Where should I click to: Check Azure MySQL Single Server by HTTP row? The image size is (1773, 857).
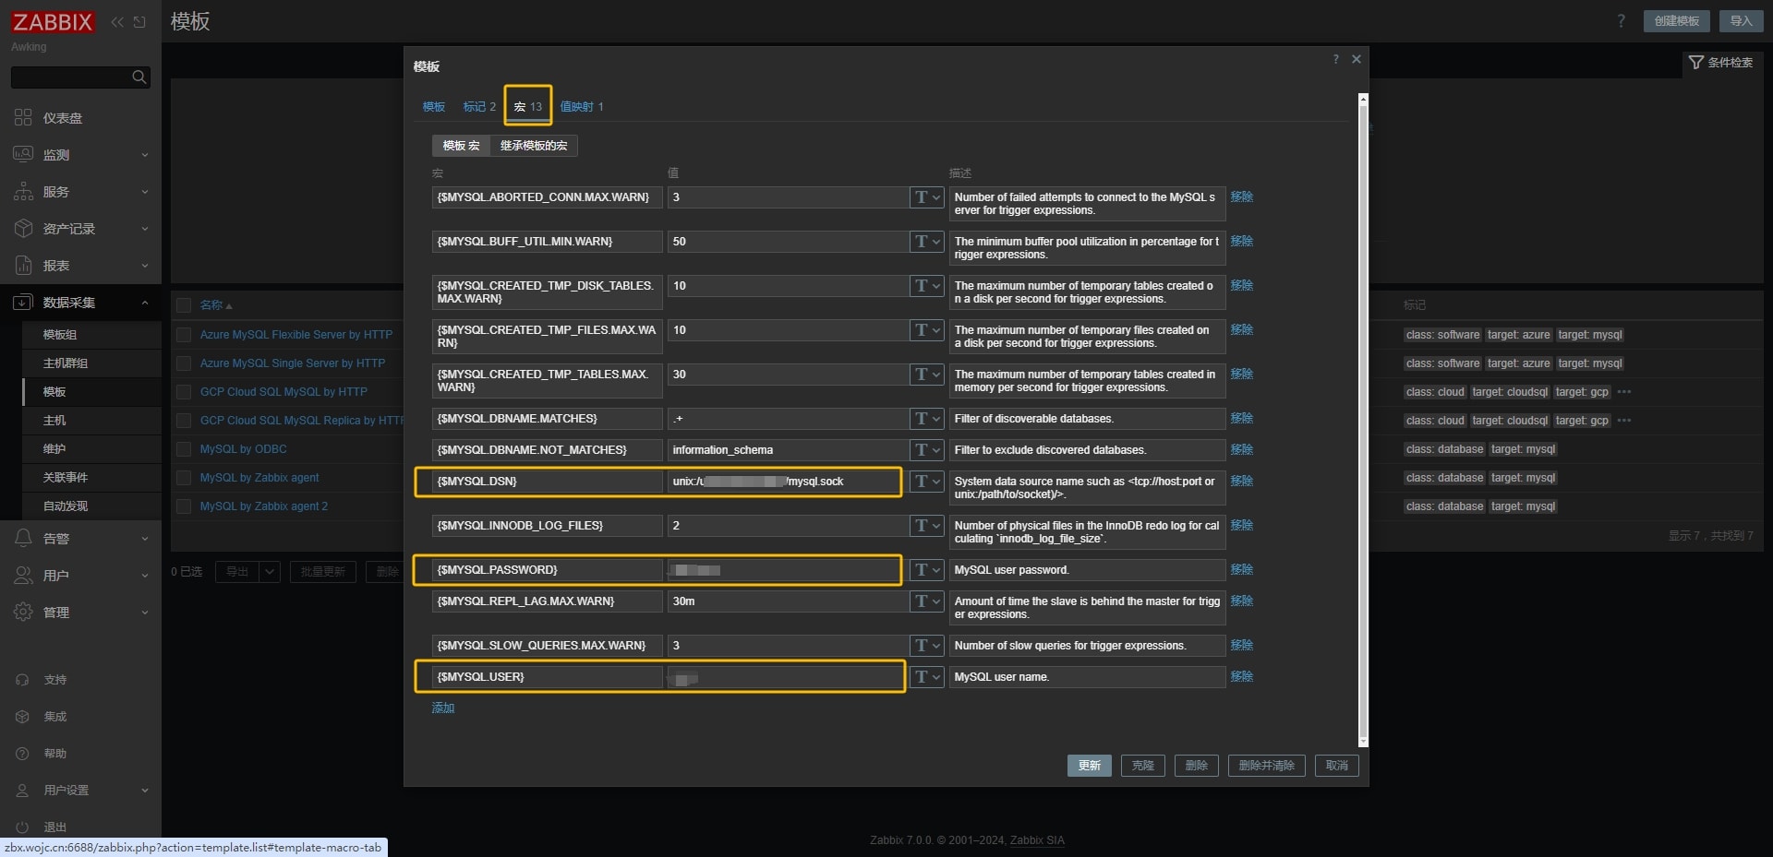(x=184, y=363)
